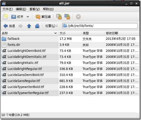Click the 未知 type cell for fonts.dir

86,45
